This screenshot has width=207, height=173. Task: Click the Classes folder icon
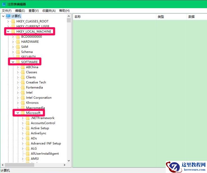[x=23, y=72]
